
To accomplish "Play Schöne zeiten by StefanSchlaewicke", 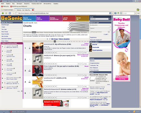I will (x=79, y=98).
